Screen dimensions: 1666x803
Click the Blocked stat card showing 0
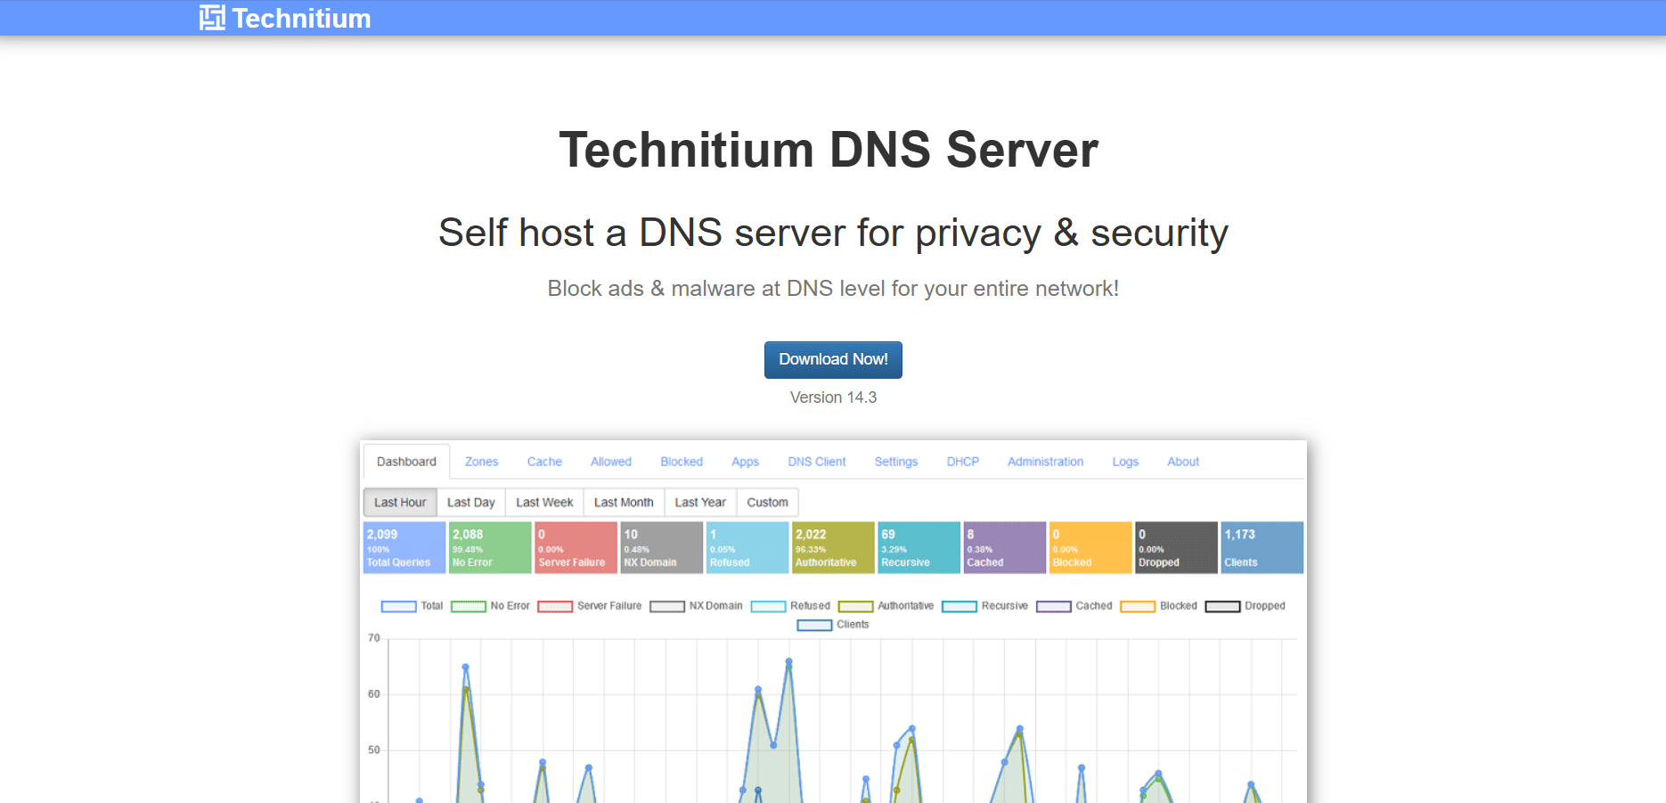[x=1090, y=547]
